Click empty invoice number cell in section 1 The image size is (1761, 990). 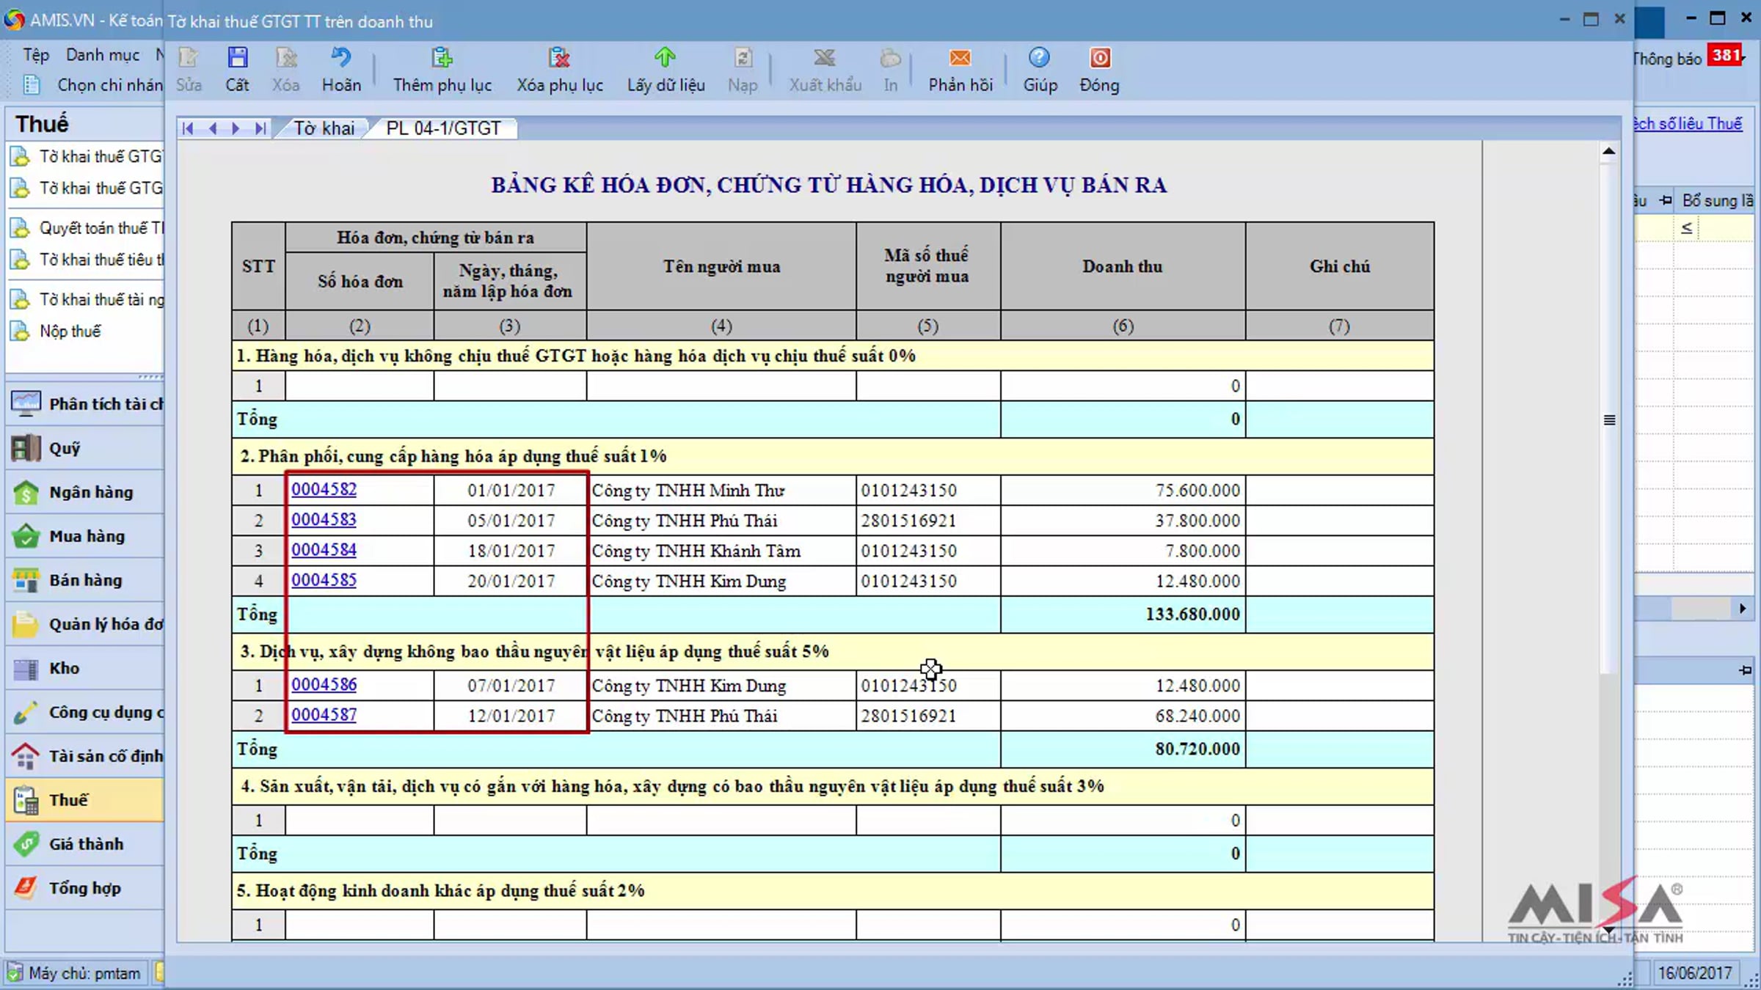click(360, 386)
